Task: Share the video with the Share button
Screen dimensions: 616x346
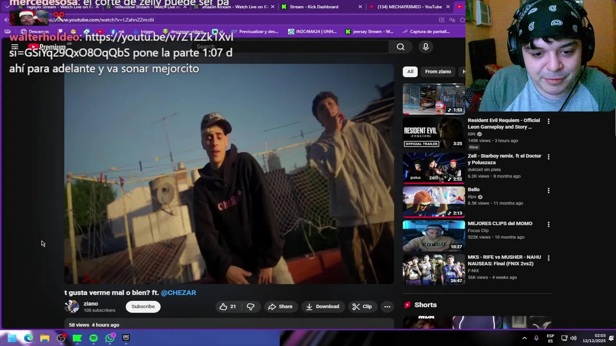Action: pos(280,307)
